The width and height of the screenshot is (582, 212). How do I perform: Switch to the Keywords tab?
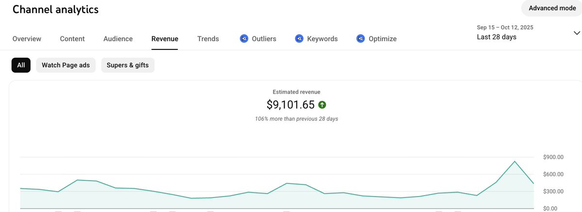316,39
